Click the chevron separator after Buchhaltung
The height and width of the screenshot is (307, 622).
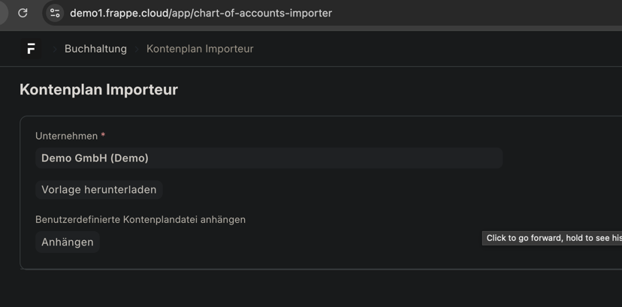pyautogui.click(x=136, y=49)
